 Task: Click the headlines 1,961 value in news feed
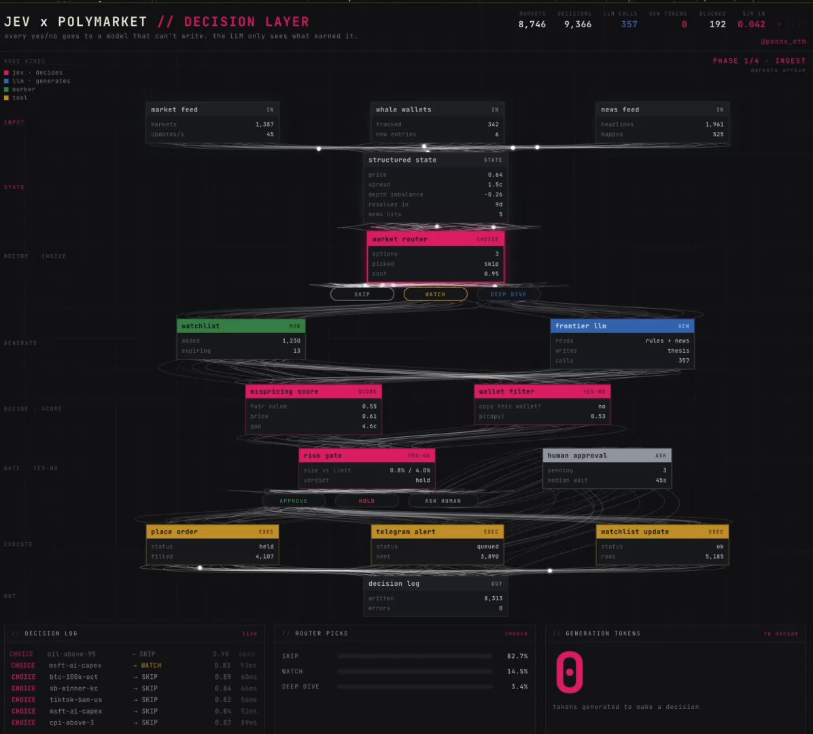[x=714, y=124]
